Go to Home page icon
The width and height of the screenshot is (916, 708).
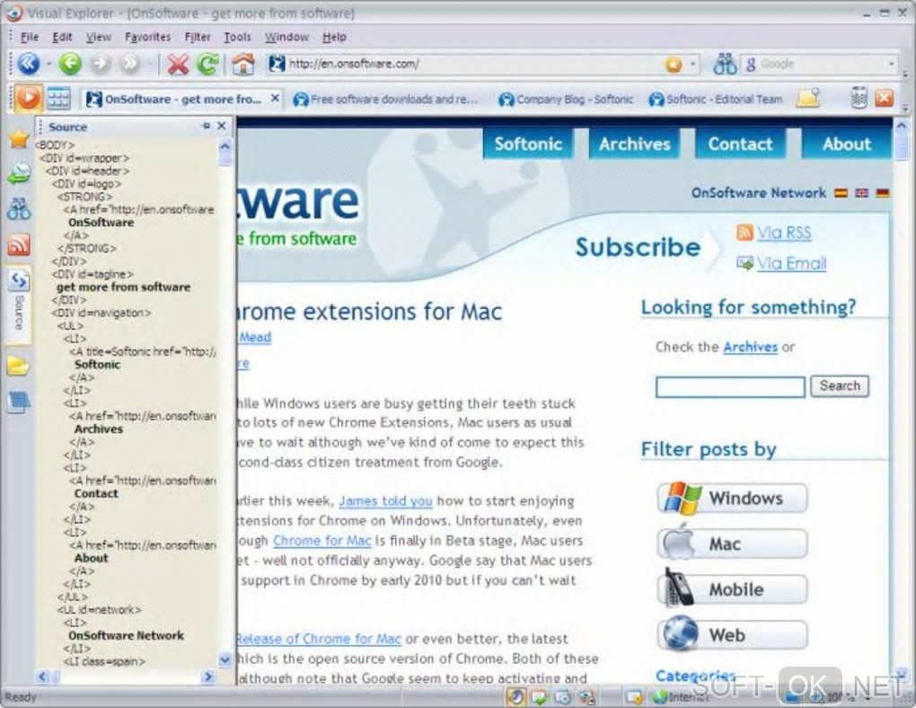(243, 65)
